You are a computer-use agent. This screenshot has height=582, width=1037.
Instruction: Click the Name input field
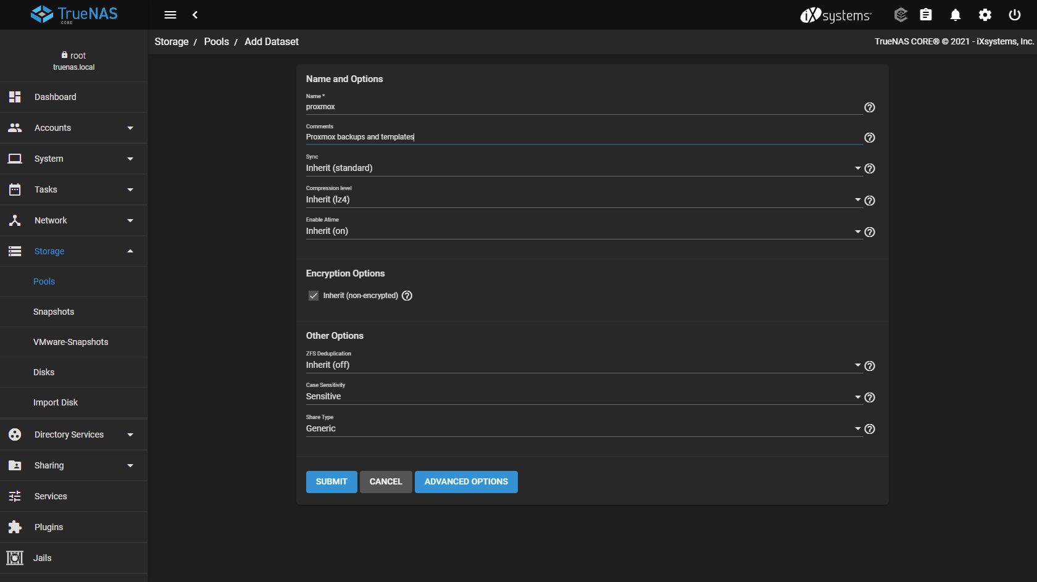pos(584,107)
